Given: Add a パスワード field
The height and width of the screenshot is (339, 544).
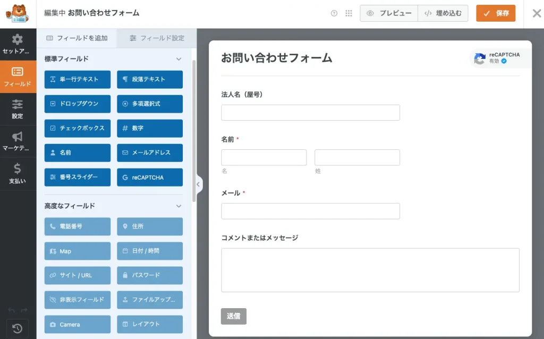Looking at the screenshot, I should coord(150,275).
